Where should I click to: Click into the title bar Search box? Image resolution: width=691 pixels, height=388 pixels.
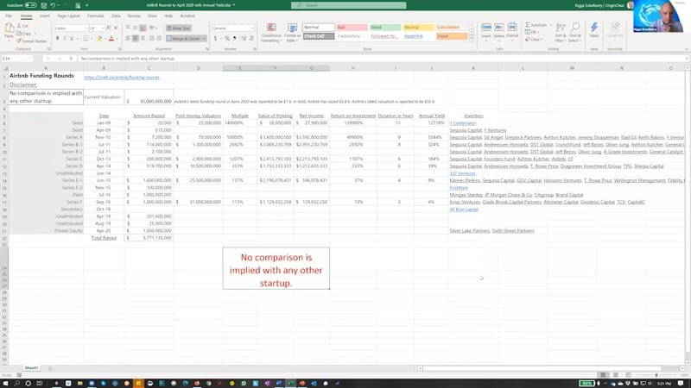349,5
